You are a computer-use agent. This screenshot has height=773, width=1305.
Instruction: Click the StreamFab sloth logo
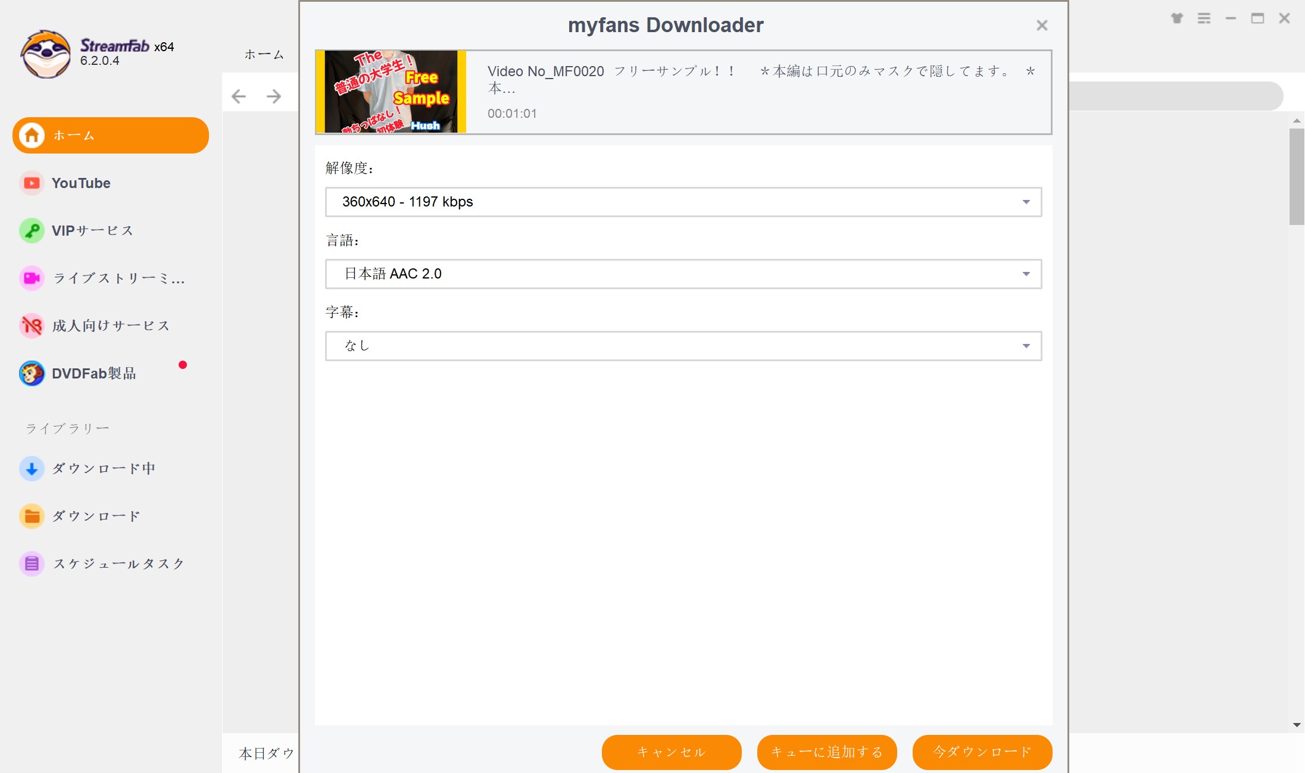click(46, 54)
